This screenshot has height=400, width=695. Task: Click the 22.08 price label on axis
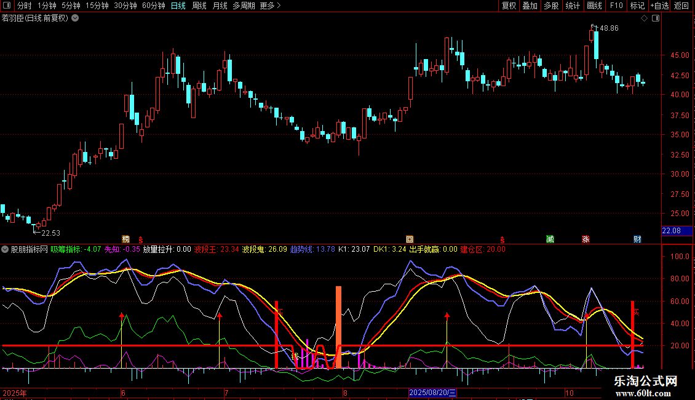click(x=671, y=231)
